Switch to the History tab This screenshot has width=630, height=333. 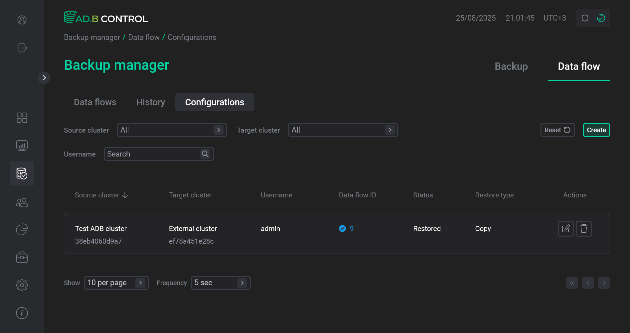pyautogui.click(x=150, y=102)
